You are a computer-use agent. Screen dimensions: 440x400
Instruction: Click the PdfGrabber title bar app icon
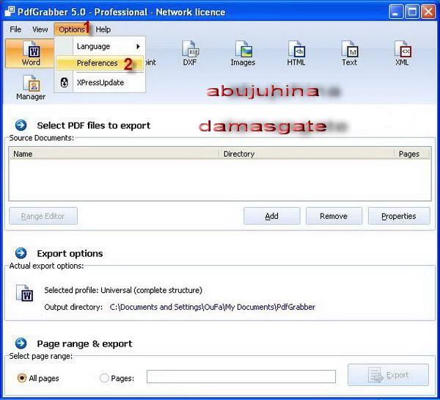[x=10, y=12]
